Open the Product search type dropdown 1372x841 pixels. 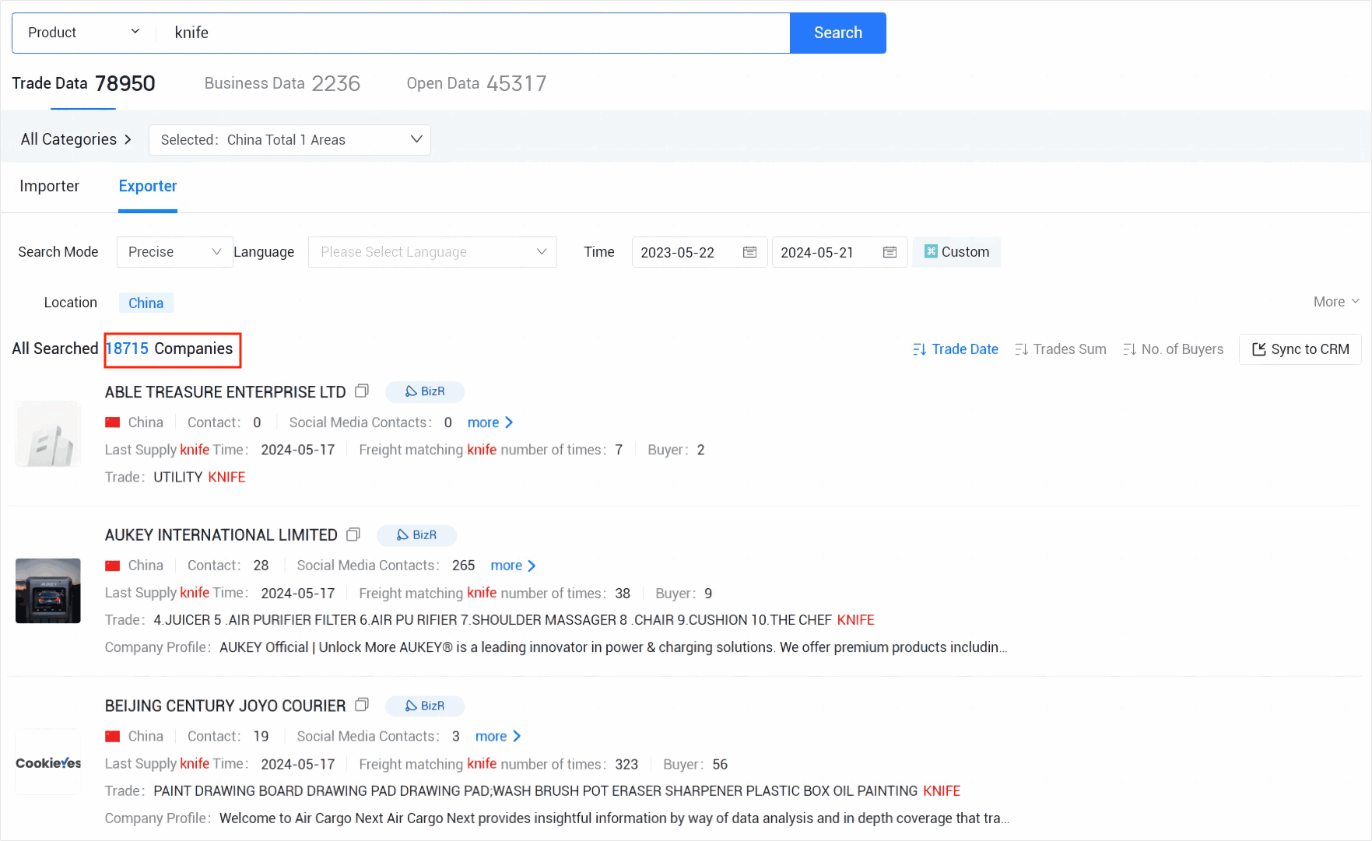click(x=84, y=33)
